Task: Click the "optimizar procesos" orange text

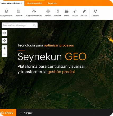Action: 59,45
